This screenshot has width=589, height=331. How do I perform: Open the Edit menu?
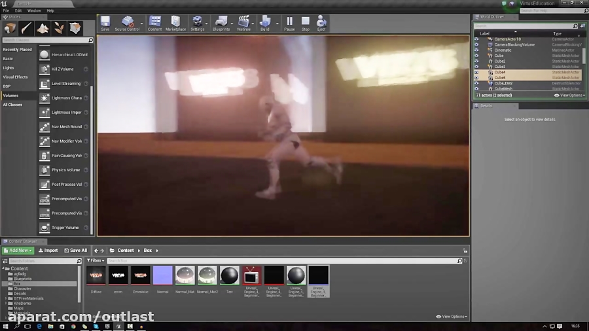point(18,10)
